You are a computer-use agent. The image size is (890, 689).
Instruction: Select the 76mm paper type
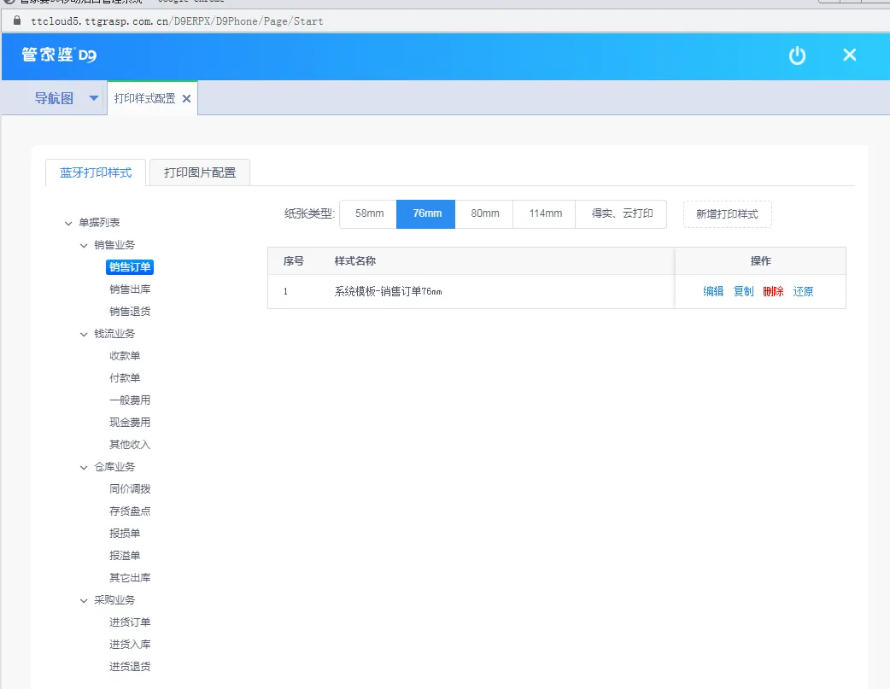(425, 213)
